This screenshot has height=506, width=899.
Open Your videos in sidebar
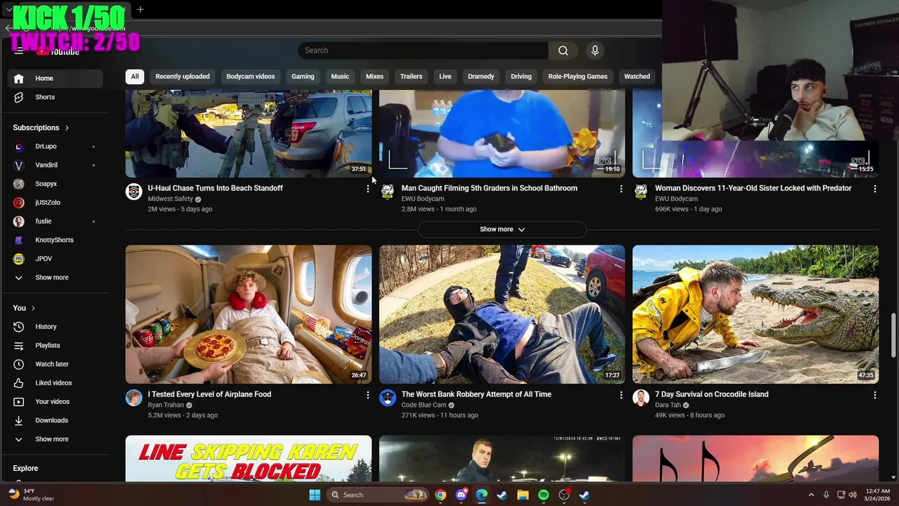[x=55, y=401]
